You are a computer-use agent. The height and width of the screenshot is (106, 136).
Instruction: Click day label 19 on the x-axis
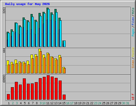pyautogui.click(x=80, y=103)
